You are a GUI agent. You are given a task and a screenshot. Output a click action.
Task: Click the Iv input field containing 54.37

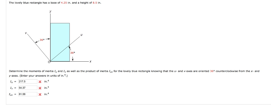tap(28, 88)
